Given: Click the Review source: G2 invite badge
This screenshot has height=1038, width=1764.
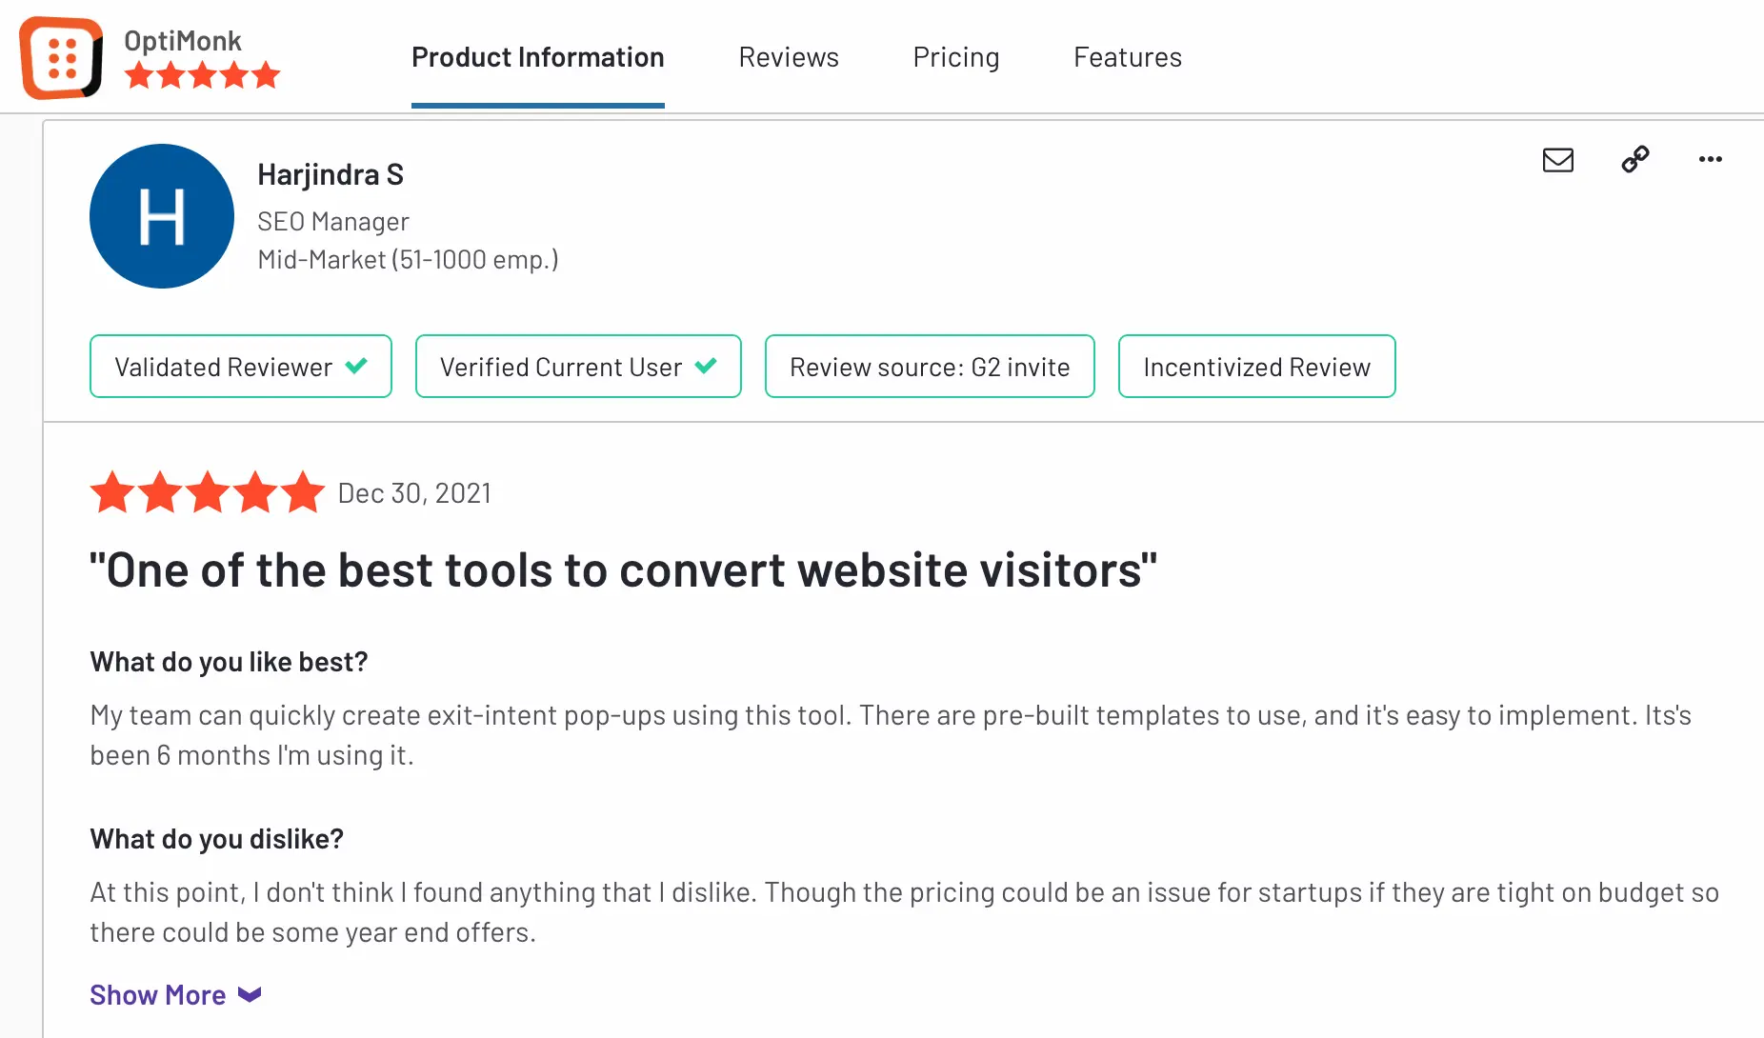Looking at the screenshot, I should point(929,366).
